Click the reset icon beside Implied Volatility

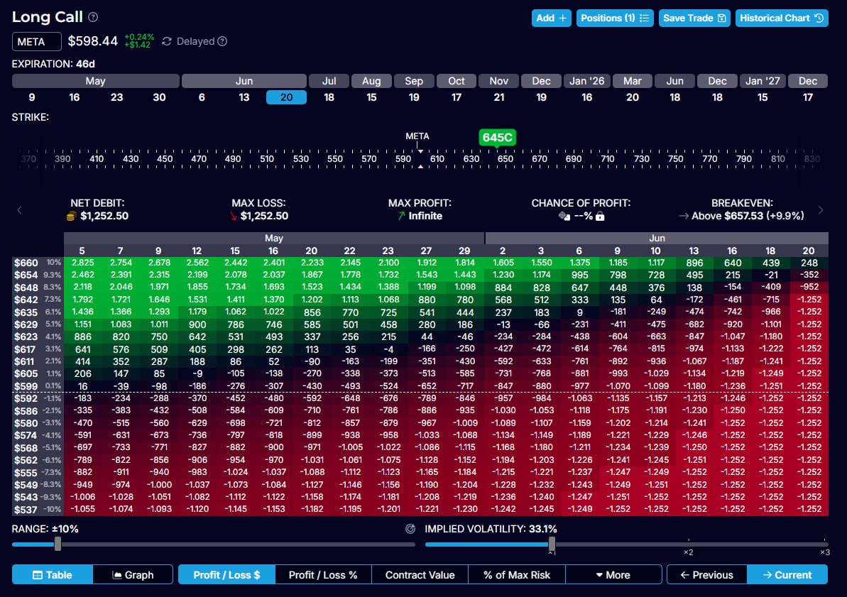[410, 529]
